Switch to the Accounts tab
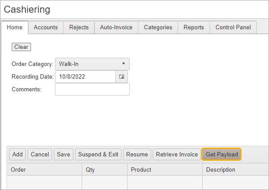The height and width of the screenshot is (190, 269). [46, 27]
